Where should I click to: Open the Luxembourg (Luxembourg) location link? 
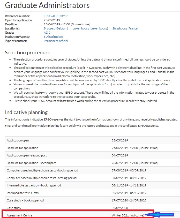(90, 28)
